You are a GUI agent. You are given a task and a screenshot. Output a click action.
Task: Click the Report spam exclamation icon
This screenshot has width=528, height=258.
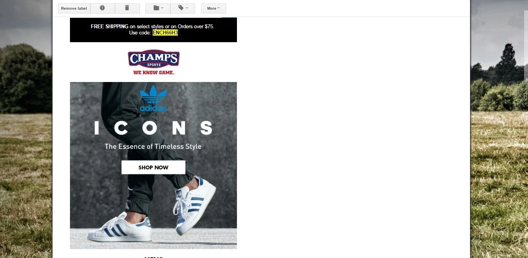point(102,8)
